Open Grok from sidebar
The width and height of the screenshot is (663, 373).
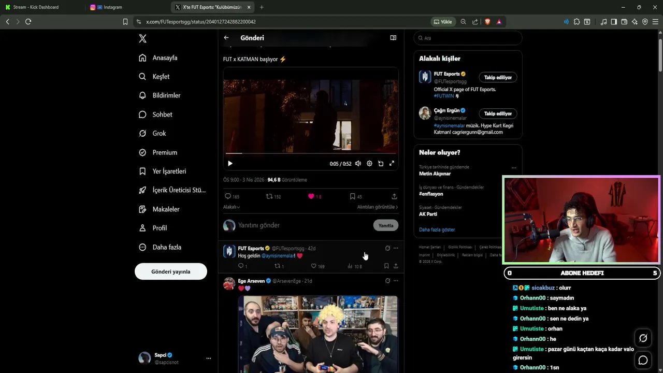(x=152, y=133)
